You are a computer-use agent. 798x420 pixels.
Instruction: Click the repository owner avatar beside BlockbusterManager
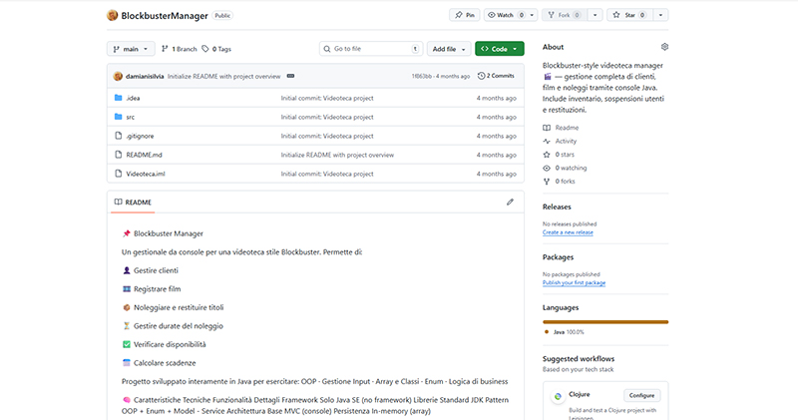pyautogui.click(x=112, y=15)
